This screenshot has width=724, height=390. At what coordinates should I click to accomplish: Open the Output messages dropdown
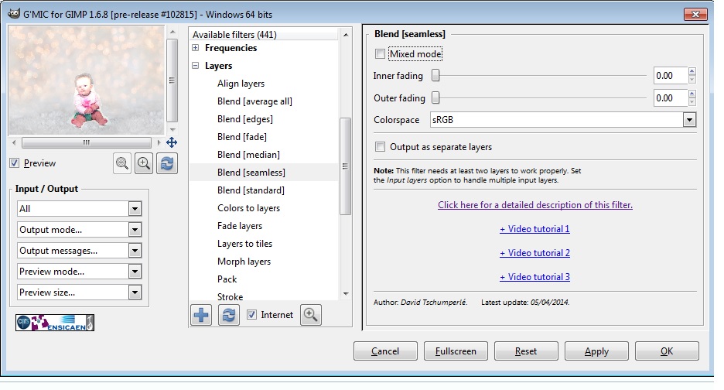click(x=79, y=251)
